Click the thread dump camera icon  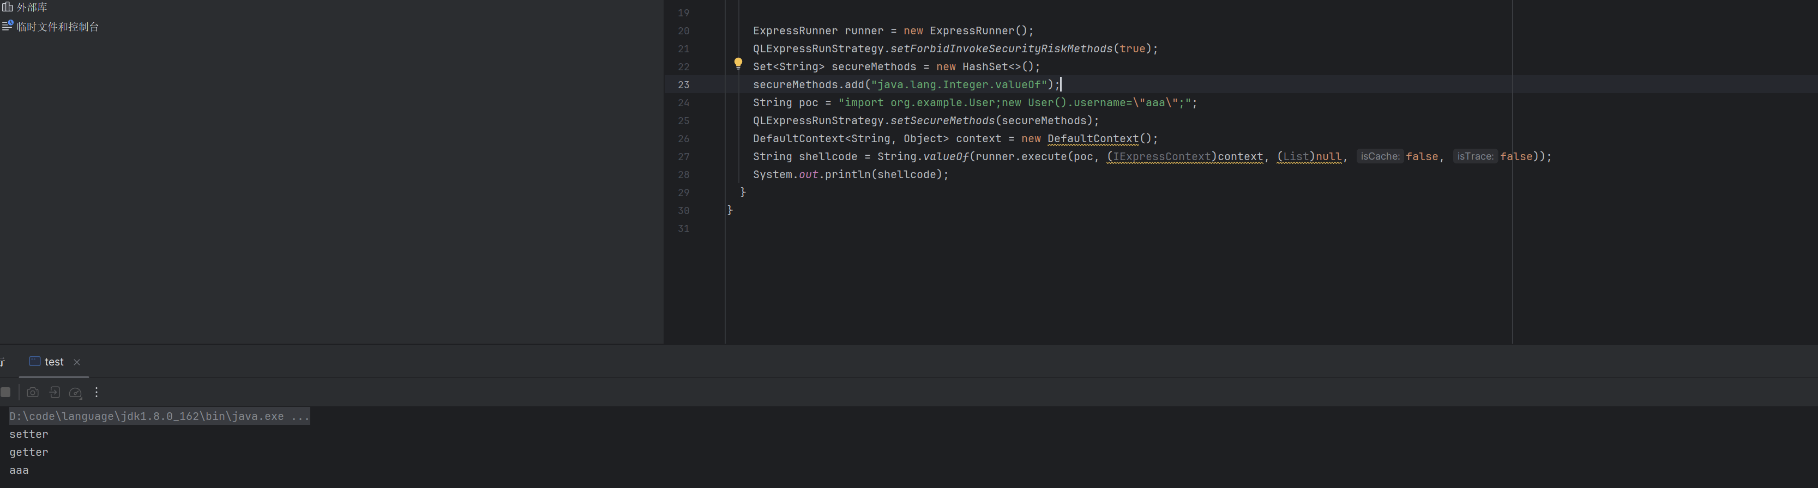tap(33, 392)
